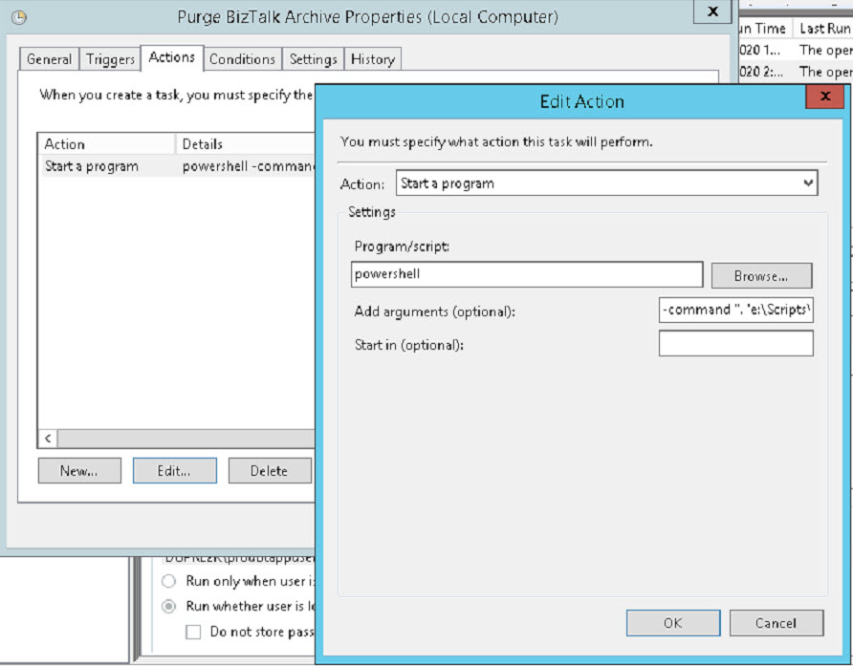Click the clock icon in Properties title bar
This screenshot has width=853, height=666.
point(18,17)
